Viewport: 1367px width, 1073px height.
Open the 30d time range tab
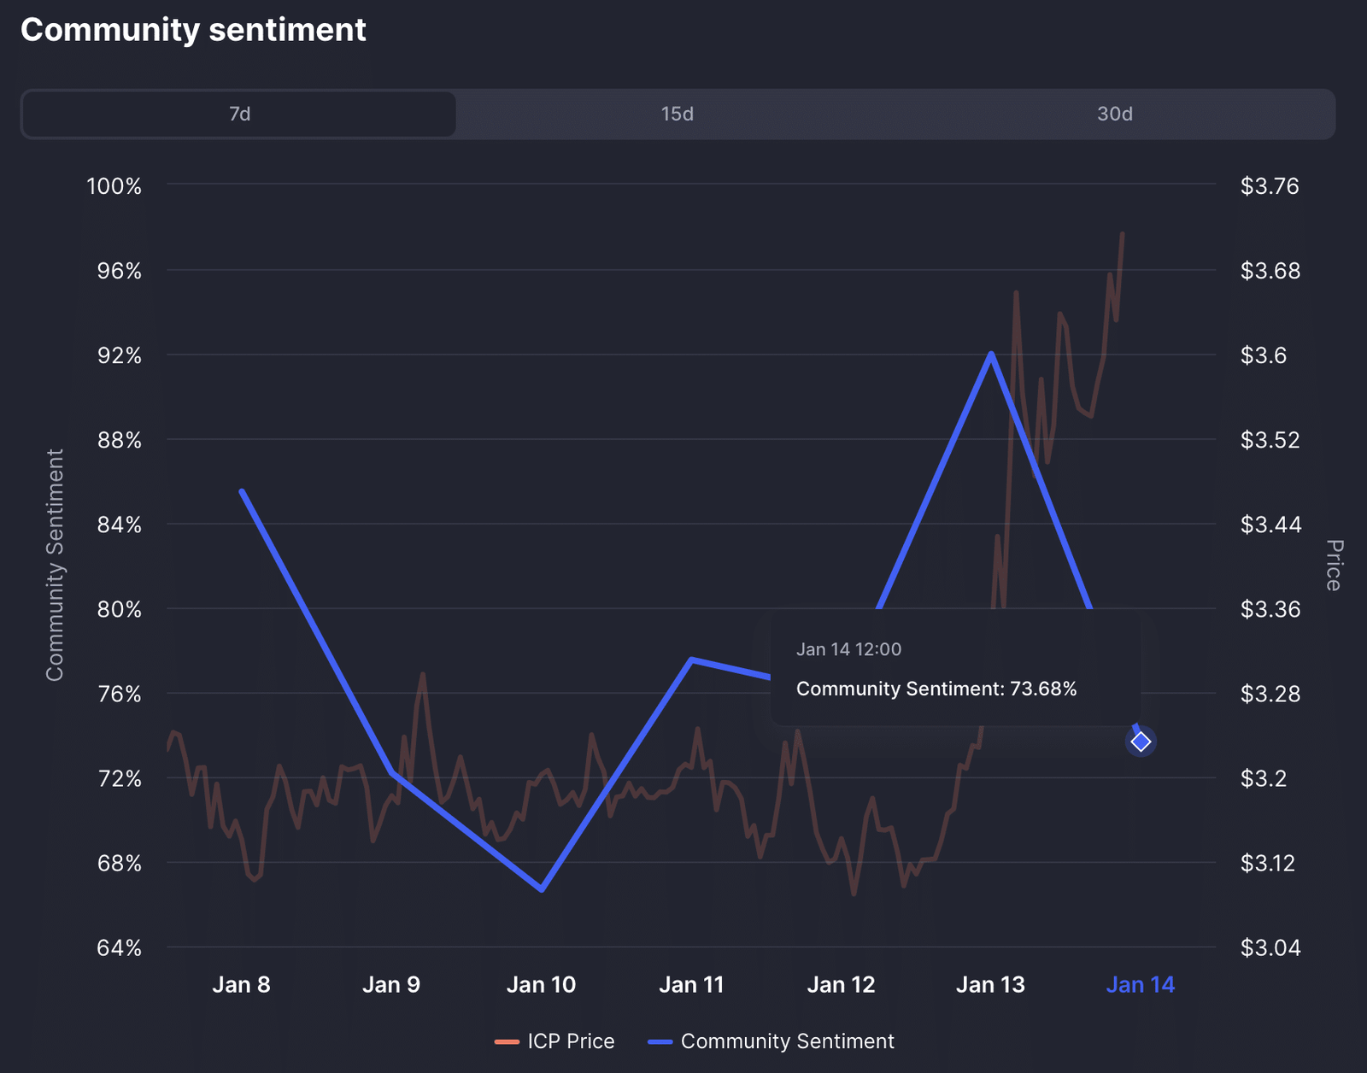pyautogui.click(x=1114, y=114)
